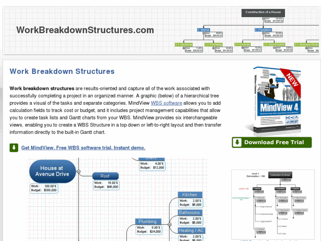Click the 1.2 Plumbing node in the banner
This screenshot has height=241, width=321.
coord(213,45)
